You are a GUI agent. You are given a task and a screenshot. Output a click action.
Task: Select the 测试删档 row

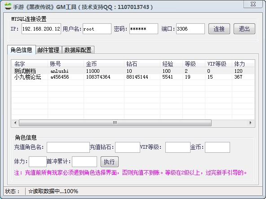coord(133,71)
